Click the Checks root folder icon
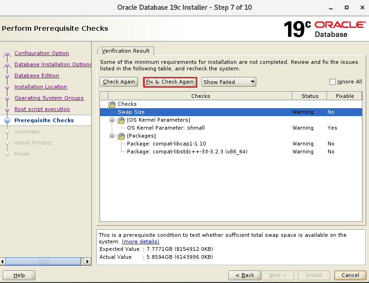Screen dimensions: 369x283 point(112,104)
